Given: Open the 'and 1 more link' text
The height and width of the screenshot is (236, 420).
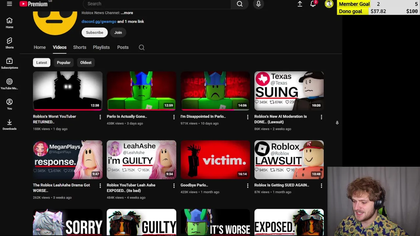Looking at the screenshot, I should click(131, 21).
